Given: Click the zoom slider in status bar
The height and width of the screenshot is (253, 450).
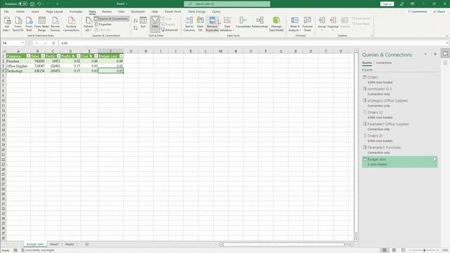Looking at the screenshot, I should click(424, 250).
